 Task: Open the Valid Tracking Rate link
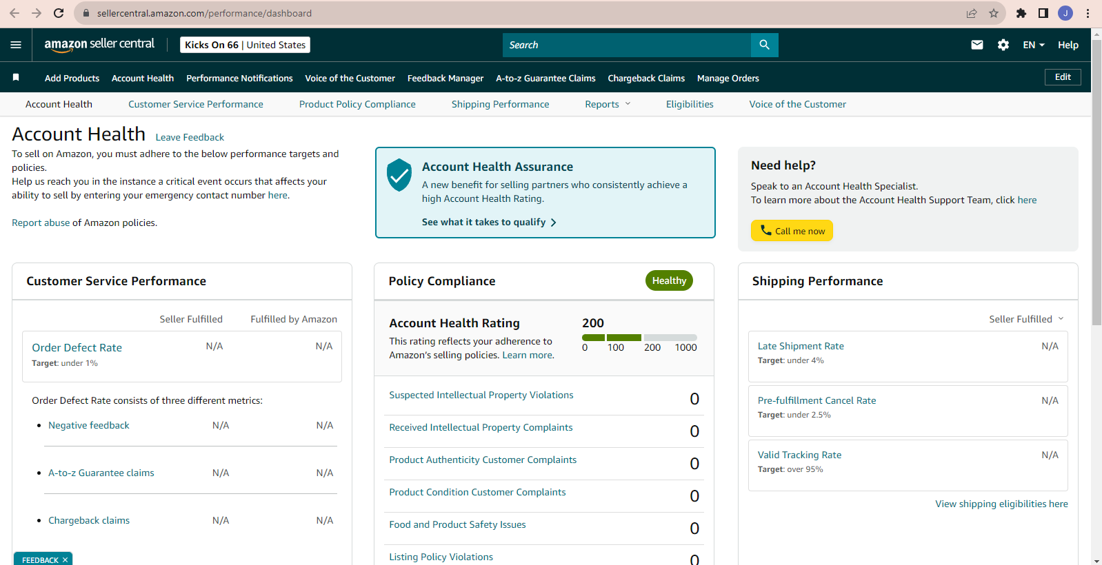tap(799, 455)
